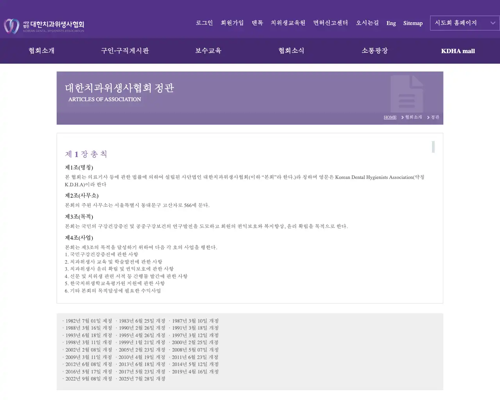Screen dimensions: 500x400
Task: Open the Sitemap page
Action: point(413,23)
